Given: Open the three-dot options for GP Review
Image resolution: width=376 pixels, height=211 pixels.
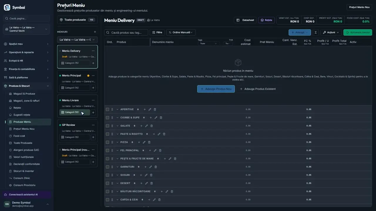Looking at the screenshot, I should [93, 125].
